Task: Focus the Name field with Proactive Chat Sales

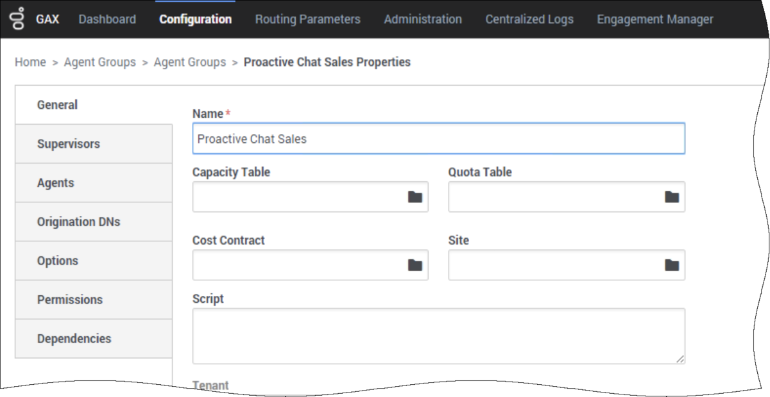Action: pos(439,138)
